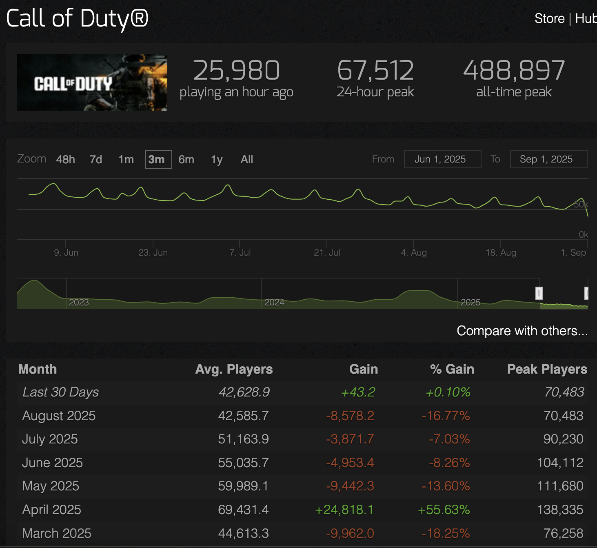Set chart zoom to 6m
Screen dimensions: 597x548
pyautogui.click(x=186, y=159)
